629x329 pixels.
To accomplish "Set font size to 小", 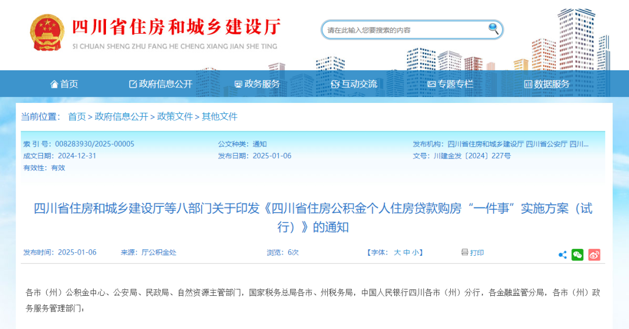I will point(415,253).
